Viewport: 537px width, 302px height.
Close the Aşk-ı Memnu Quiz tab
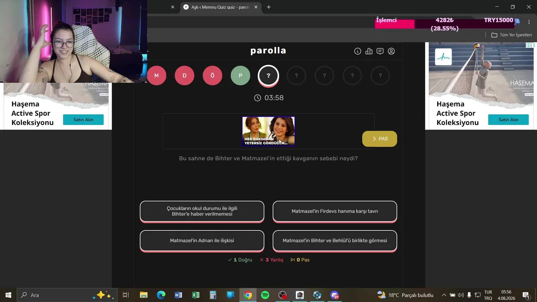click(256, 7)
